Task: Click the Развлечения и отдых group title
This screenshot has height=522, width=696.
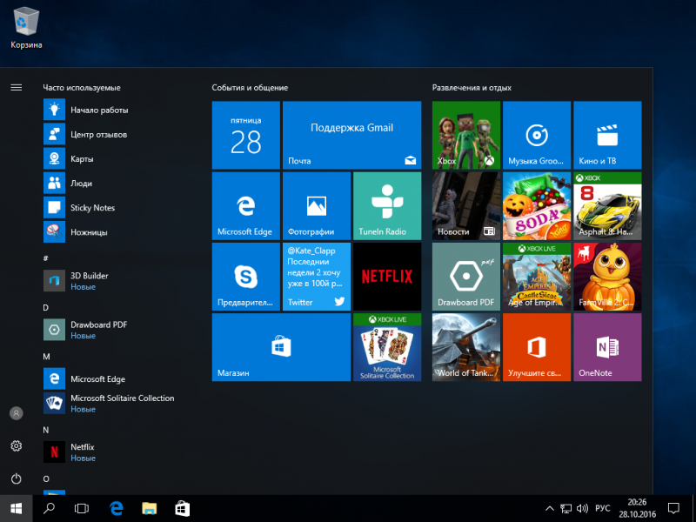Action: (x=472, y=88)
